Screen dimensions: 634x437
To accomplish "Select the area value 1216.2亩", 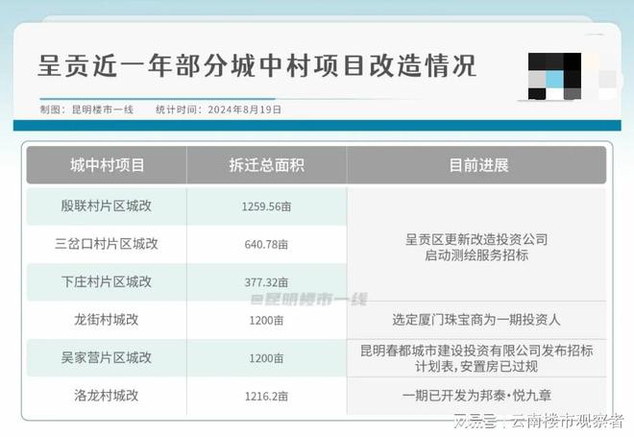I will [266, 396].
